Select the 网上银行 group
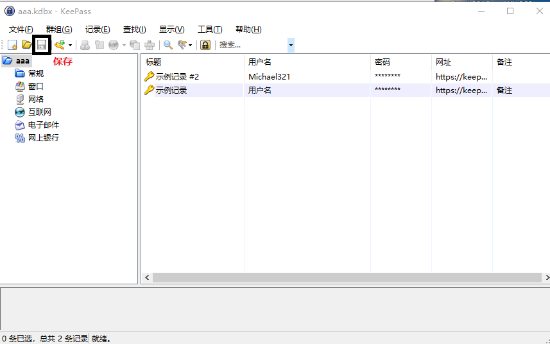550x344 pixels. coord(44,138)
